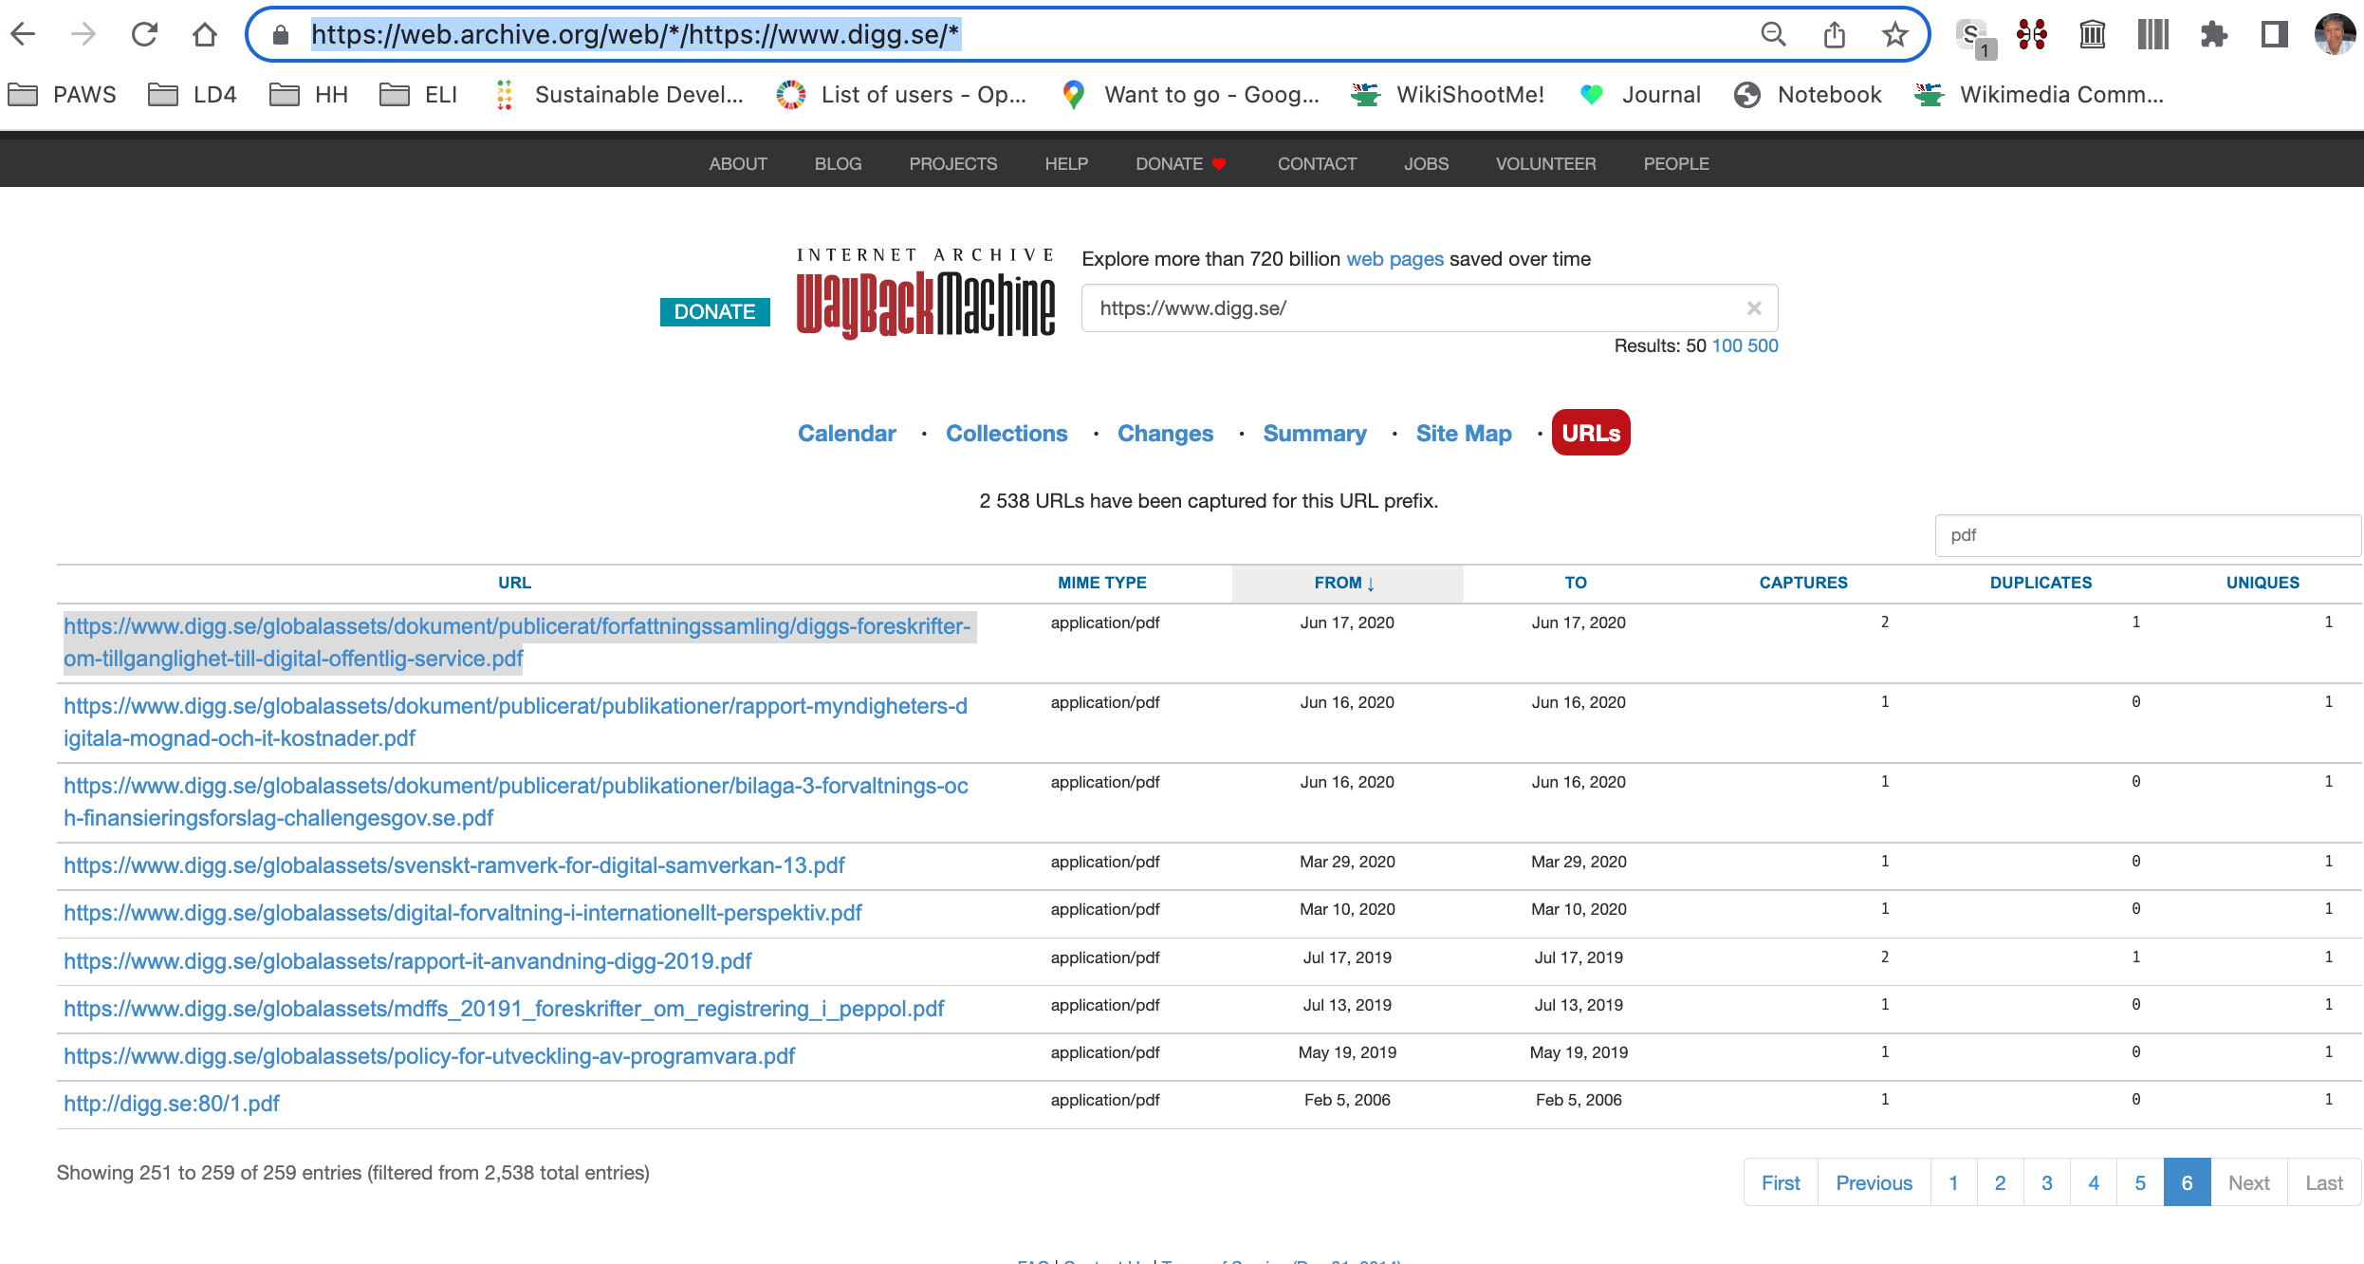Toggle the browser side panel icon
Viewport: 2364px width, 1264px height.
coord(2274,35)
